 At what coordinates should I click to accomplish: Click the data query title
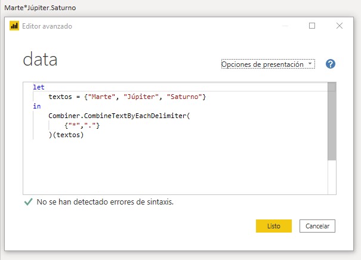40,59
